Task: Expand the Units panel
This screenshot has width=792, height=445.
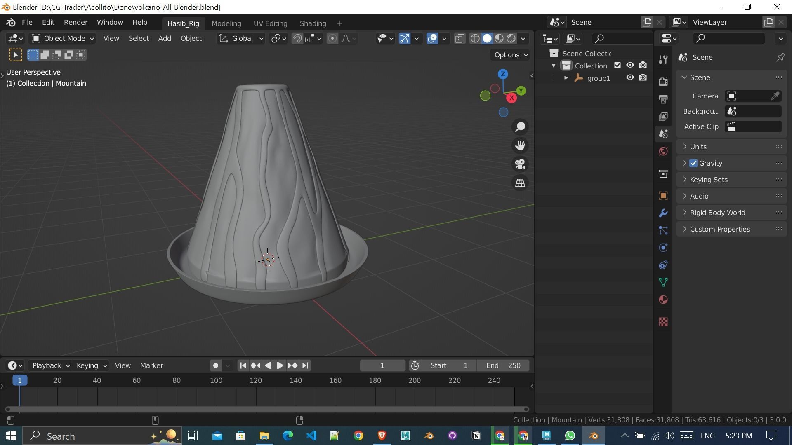Action: pos(731,147)
